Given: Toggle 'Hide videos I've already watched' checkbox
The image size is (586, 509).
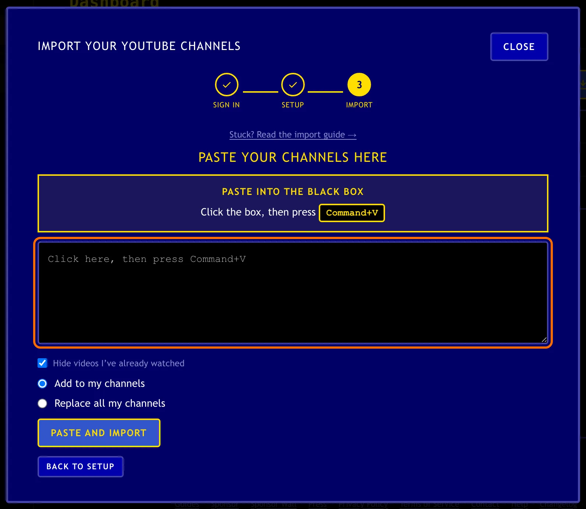Looking at the screenshot, I should coord(42,363).
